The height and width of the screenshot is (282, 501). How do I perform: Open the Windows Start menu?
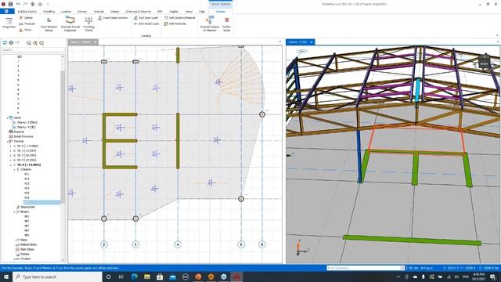coord(6,277)
